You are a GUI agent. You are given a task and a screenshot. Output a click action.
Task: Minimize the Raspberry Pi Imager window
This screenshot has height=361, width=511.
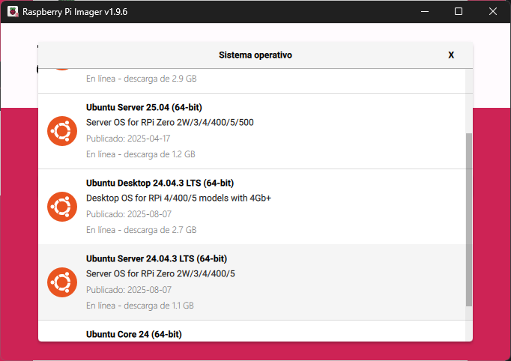[425, 12]
